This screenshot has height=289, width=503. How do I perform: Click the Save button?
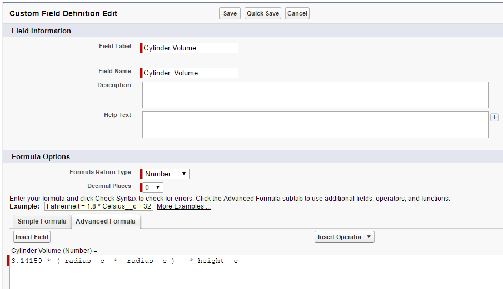230,13
